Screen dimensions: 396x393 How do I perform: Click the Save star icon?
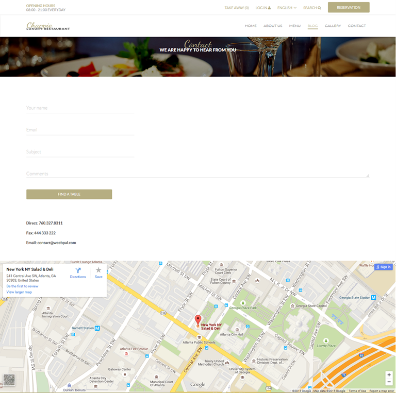point(98,270)
